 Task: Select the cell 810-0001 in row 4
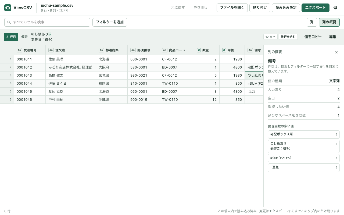pos(144,84)
